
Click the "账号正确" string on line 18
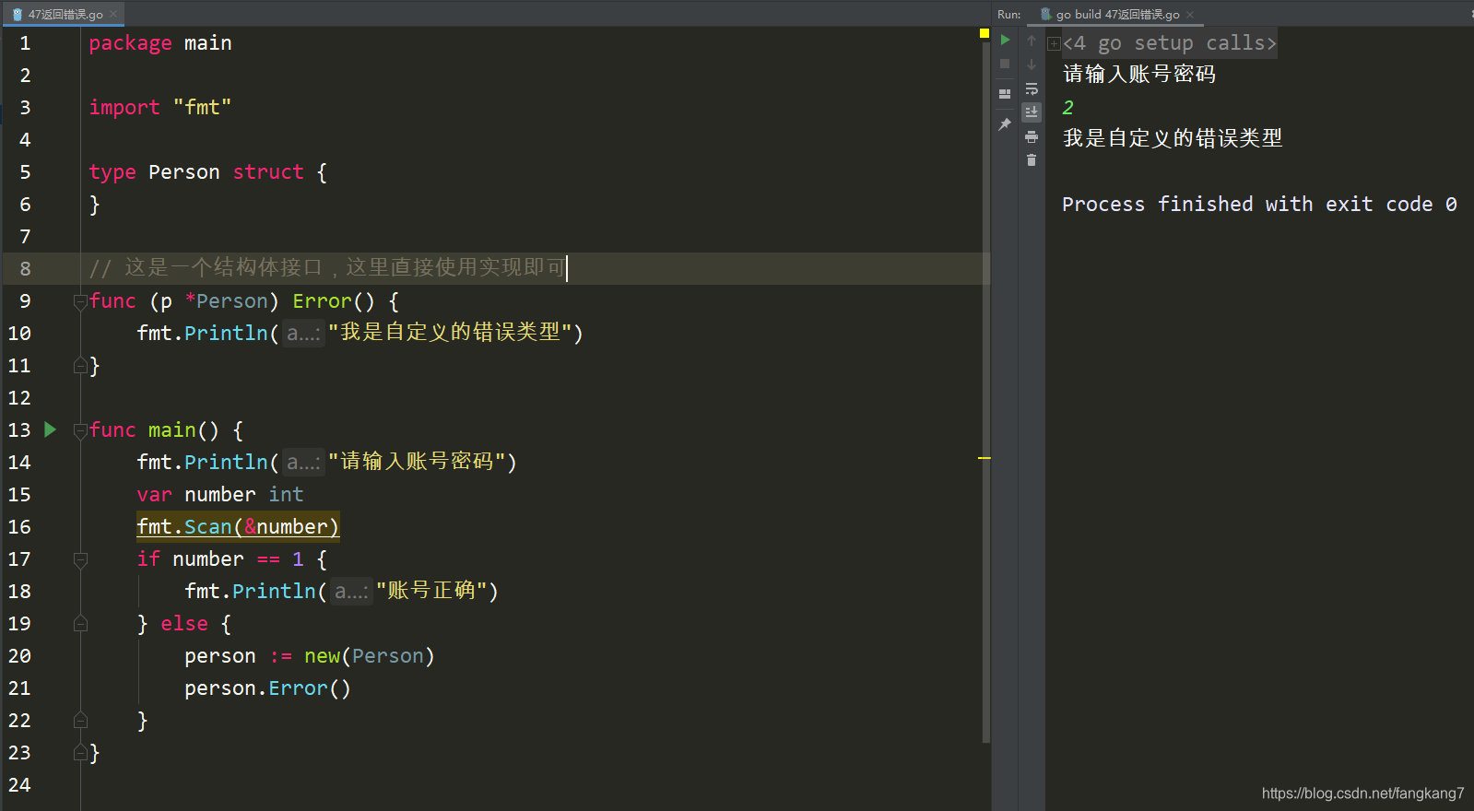(x=431, y=591)
